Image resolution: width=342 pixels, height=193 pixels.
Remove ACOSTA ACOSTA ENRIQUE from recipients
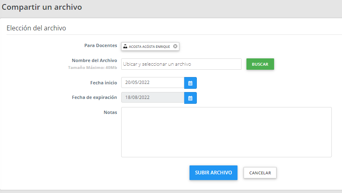tap(175, 46)
